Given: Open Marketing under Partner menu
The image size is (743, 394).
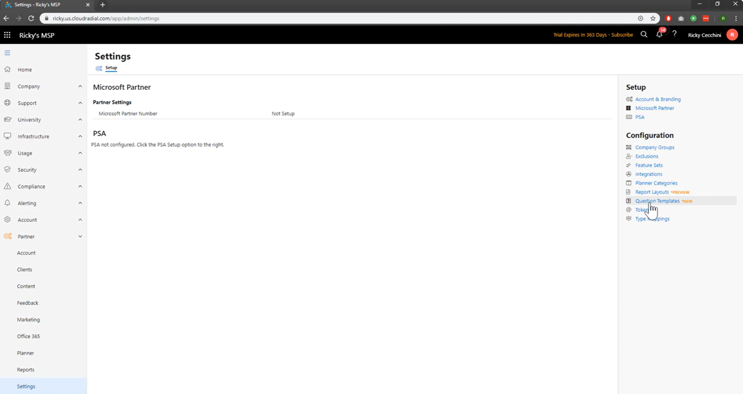Looking at the screenshot, I should 28,320.
